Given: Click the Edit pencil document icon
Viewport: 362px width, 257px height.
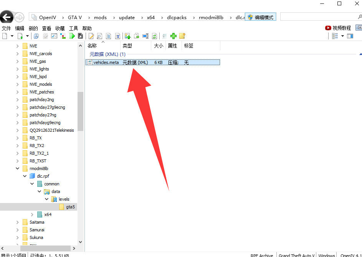Looking at the screenshot, I should [91, 36].
